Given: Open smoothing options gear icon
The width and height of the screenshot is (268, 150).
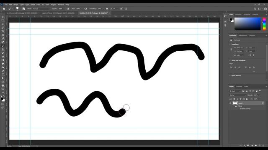Looking at the screenshot, I should [x=107, y=9].
